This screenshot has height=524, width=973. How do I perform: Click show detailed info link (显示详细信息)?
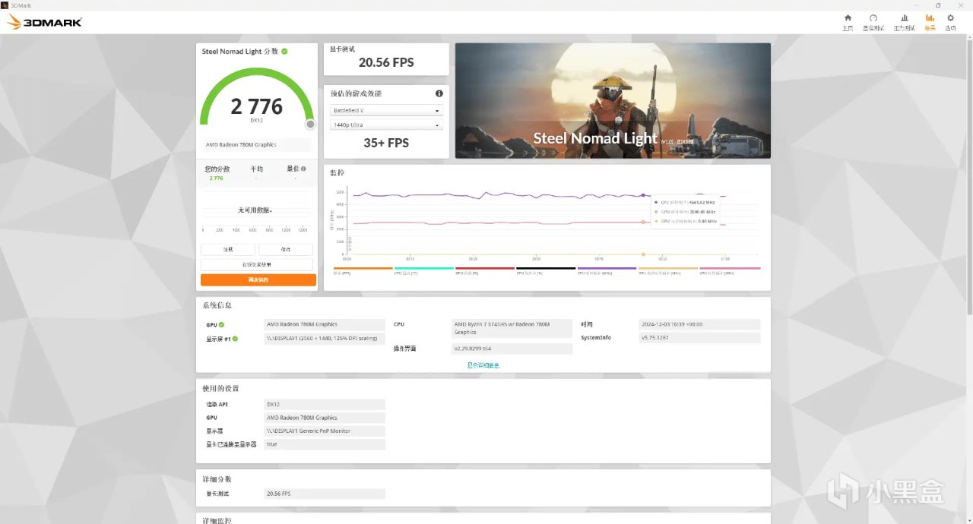483,365
